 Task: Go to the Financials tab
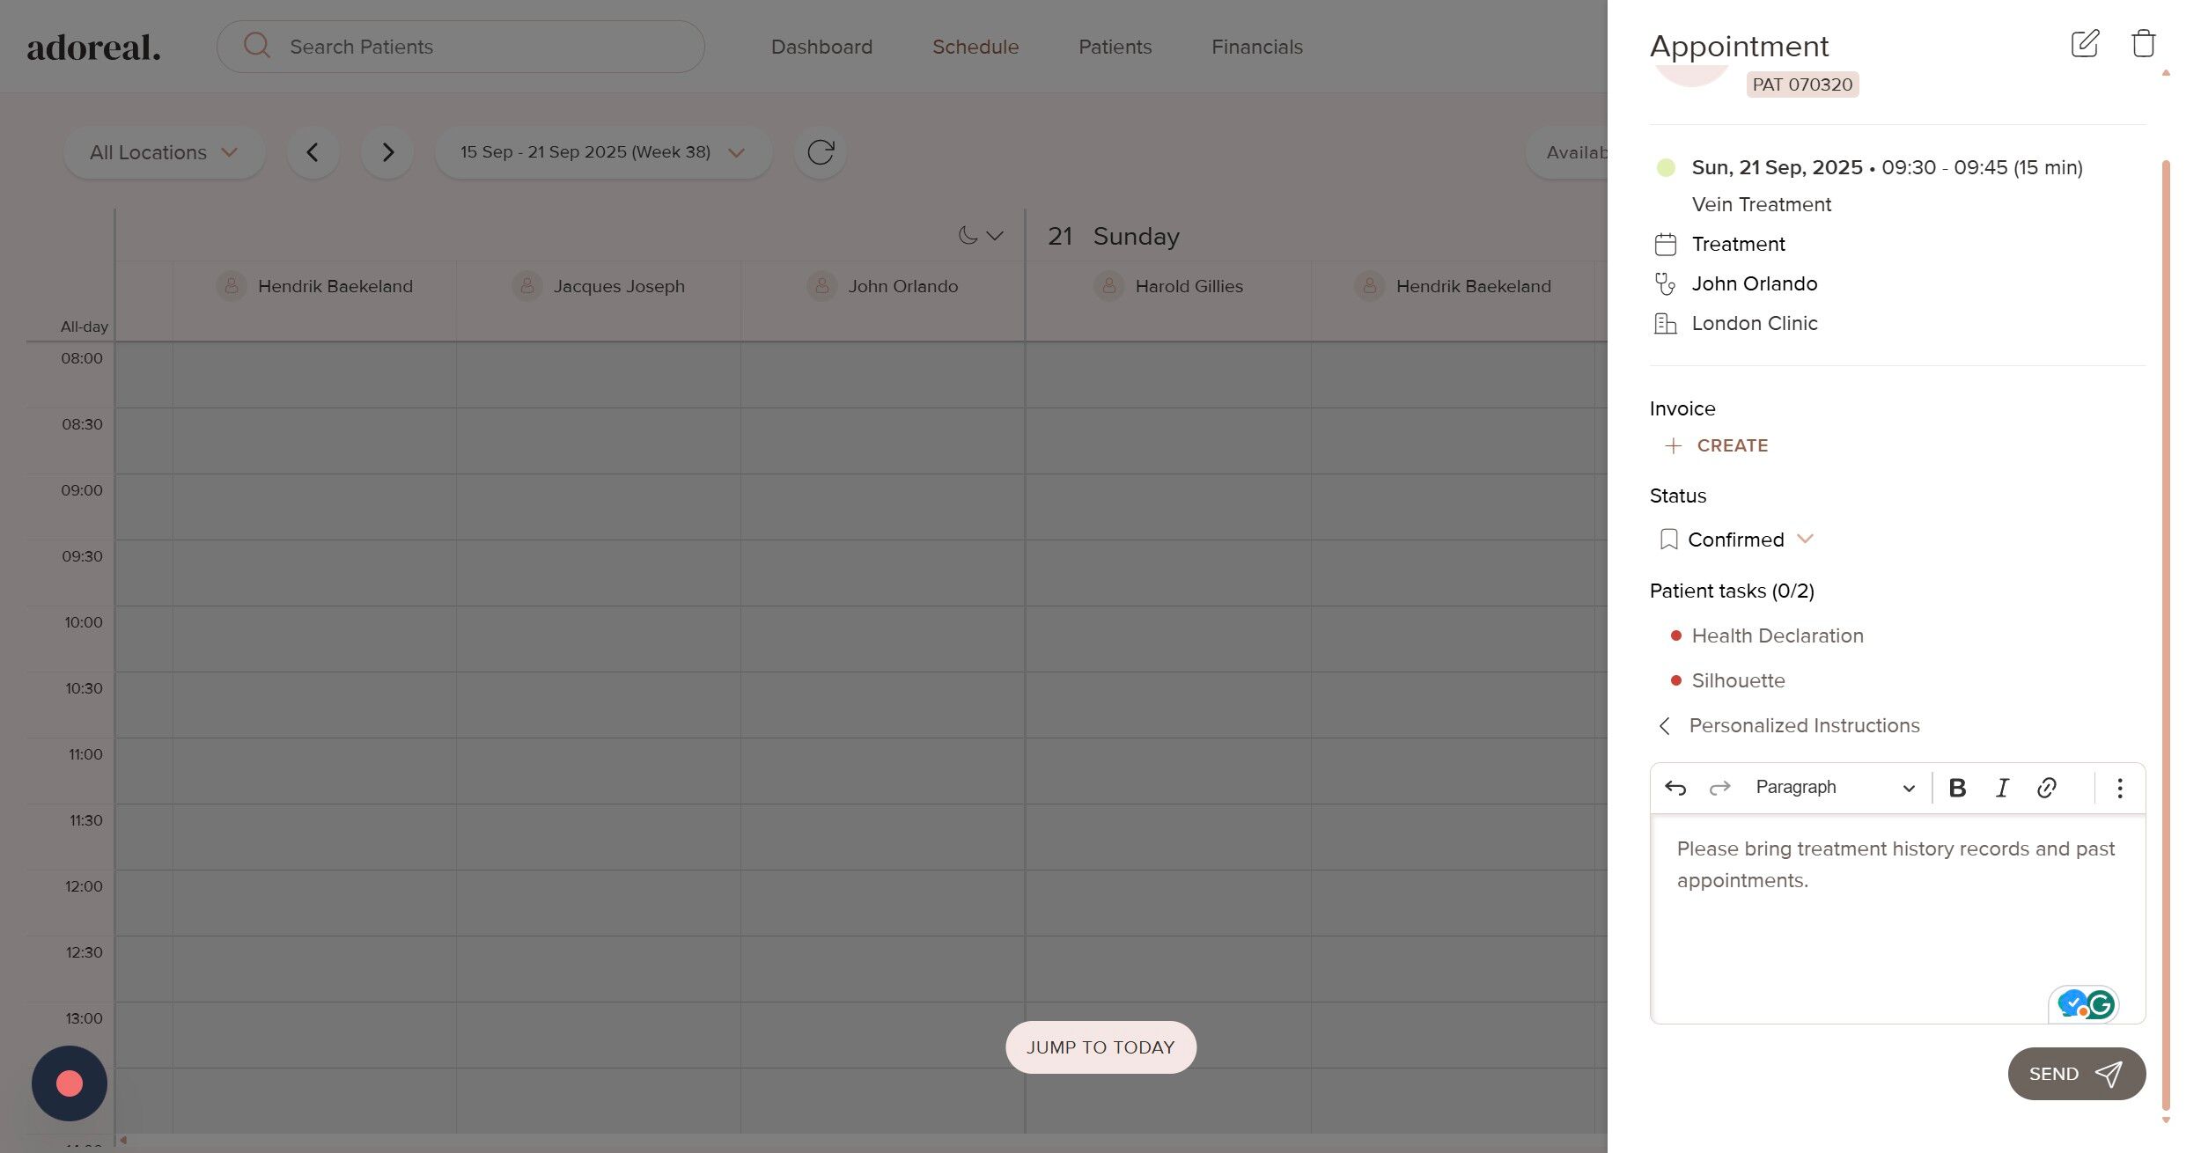1256,47
